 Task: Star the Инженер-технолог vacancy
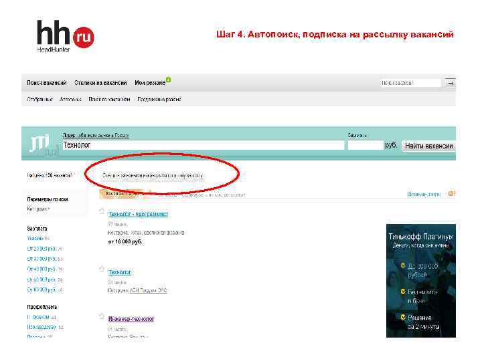coord(102,316)
